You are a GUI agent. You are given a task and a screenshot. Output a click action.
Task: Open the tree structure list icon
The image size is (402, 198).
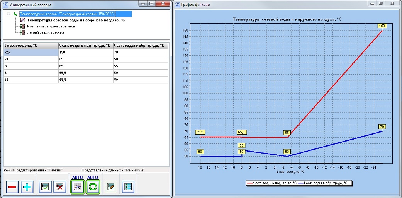pos(128,187)
